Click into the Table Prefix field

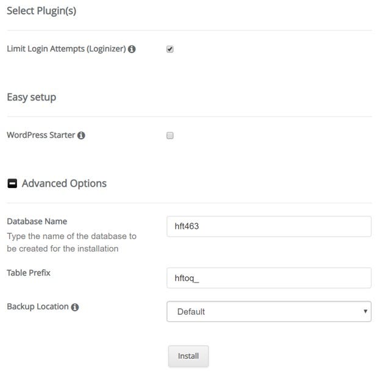tap(269, 278)
